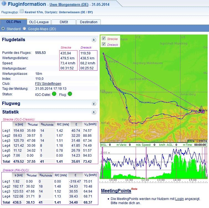Uncheck the Strecke map overlay checkbox
The width and height of the screenshot is (209, 208).
point(104,39)
